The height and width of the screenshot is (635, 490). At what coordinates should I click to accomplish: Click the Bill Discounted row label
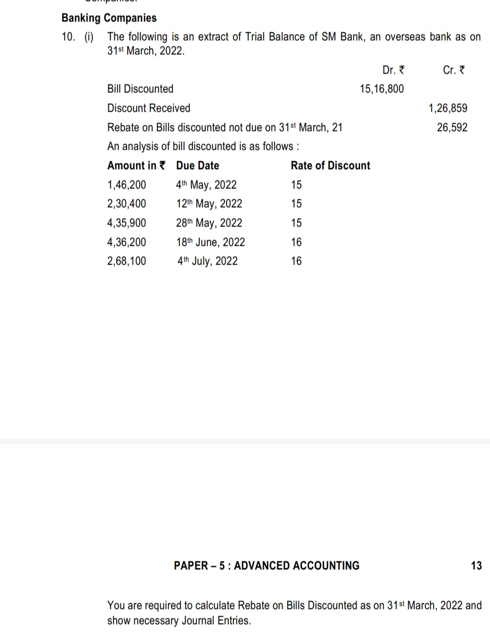click(x=140, y=89)
